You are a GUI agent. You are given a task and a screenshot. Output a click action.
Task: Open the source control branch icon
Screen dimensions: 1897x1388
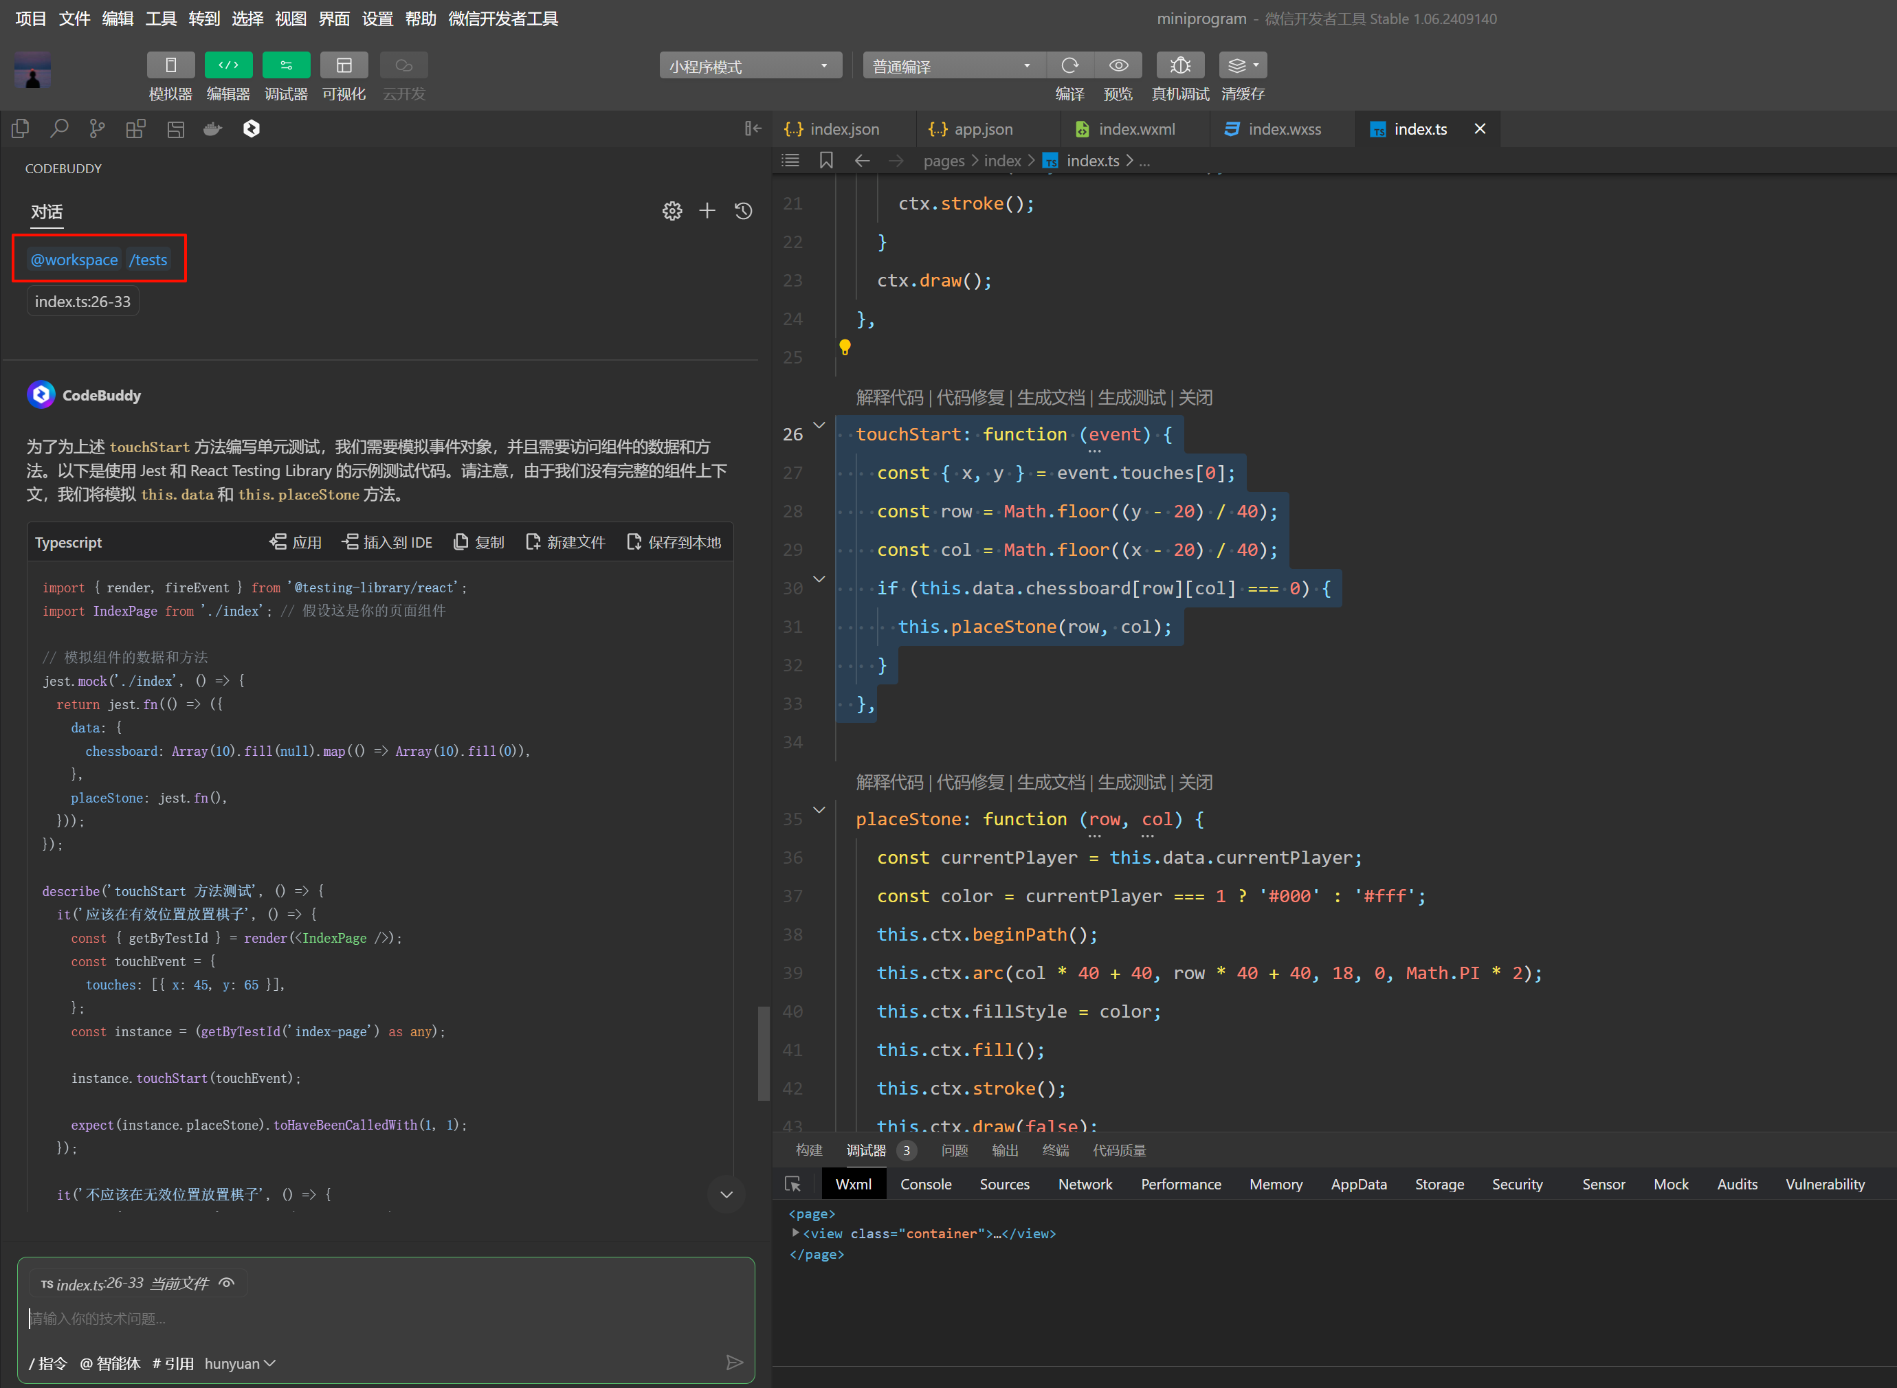(98, 128)
